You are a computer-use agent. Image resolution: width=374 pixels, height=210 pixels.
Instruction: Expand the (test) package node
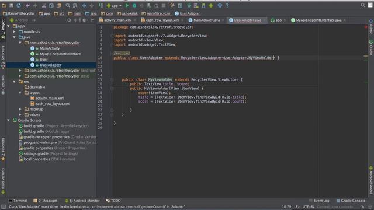(x=20, y=76)
